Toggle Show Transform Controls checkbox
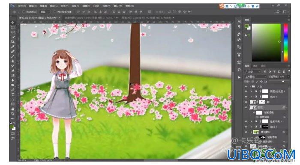300x165 pixels. [55, 12]
